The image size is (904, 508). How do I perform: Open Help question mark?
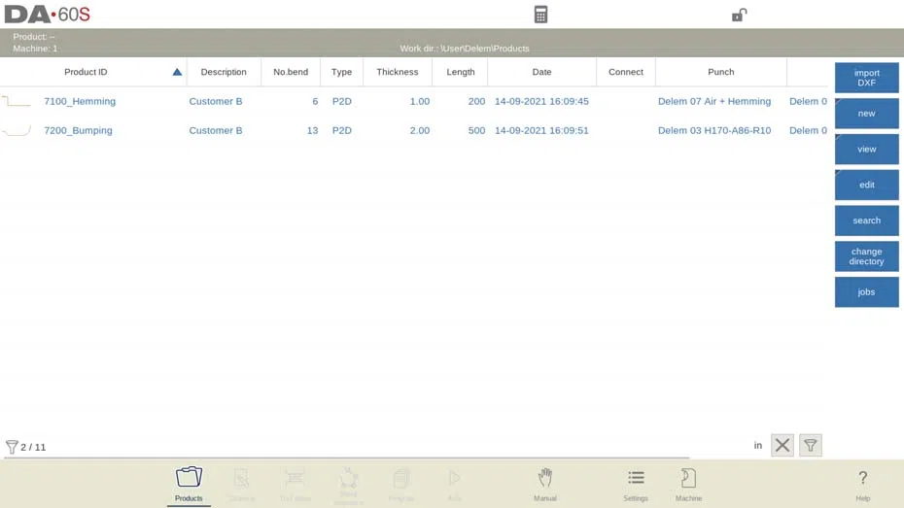(862, 485)
